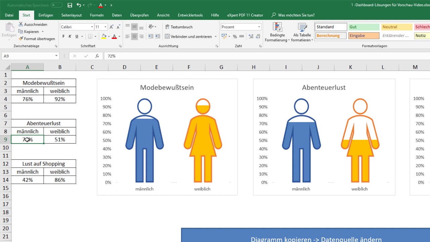Click the Save icon in the quick access toolbar
The height and width of the screenshot is (242, 430).
70,5
